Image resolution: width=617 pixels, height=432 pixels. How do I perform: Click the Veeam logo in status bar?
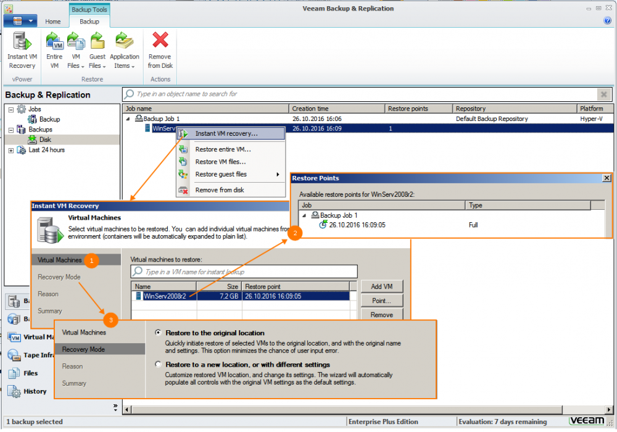click(x=587, y=421)
